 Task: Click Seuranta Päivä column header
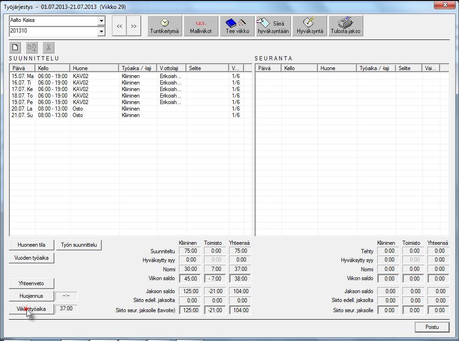(x=269, y=68)
